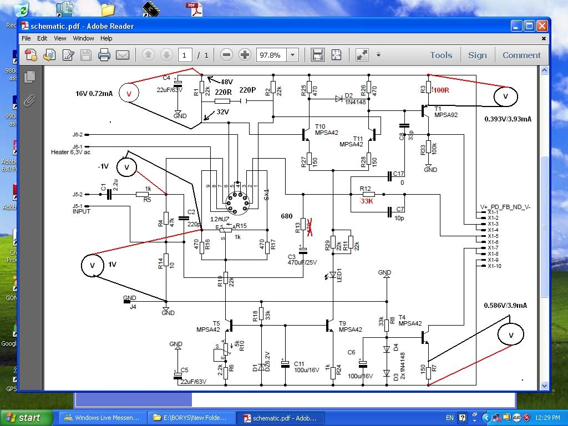568x426 pixels.
Task: Select the IC chip shortcut desktop icon
Action: click(x=150, y=9)
